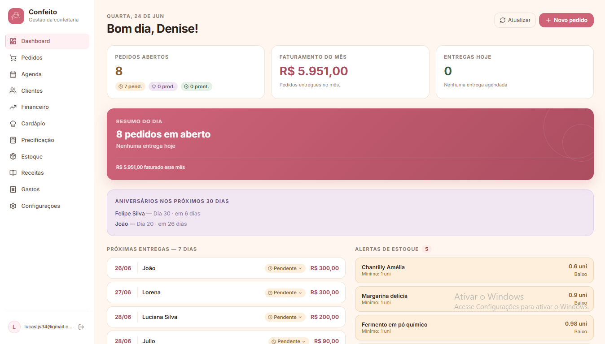Screen dimensions: 605x344
Task: Click the Configurações gear icon
Action: [13, 206]
